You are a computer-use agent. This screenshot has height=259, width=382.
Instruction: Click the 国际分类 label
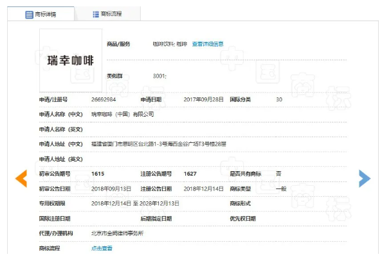pos(241,99)
